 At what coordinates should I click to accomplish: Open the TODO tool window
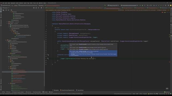(x=8, y=92)
